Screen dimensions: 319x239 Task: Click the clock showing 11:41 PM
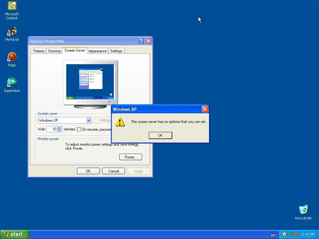[x=307, y=234]
